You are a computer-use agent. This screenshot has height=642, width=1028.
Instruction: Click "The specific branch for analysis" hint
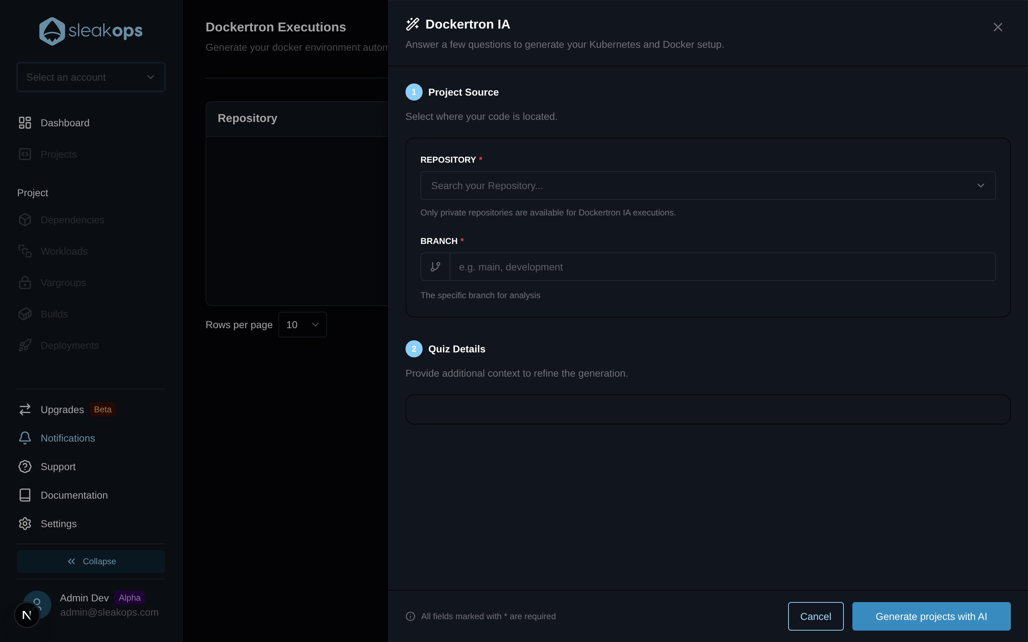click(480, 295)
